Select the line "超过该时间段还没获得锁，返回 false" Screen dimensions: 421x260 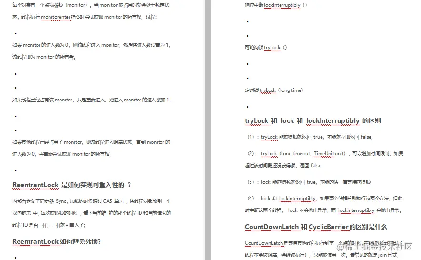(x=283, y=165)
